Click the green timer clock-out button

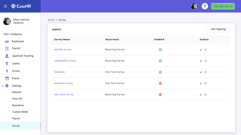tap(223, 6)
